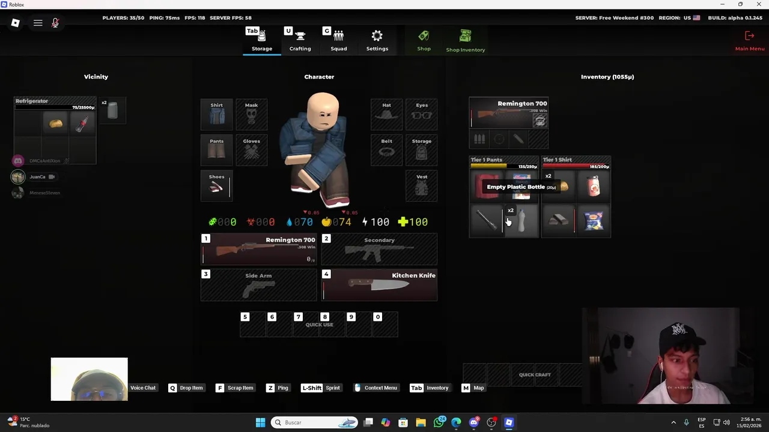This screenshot has width=769, height=432.
Task: Open File Explorer from the taskbar
Action: (421, 422)
